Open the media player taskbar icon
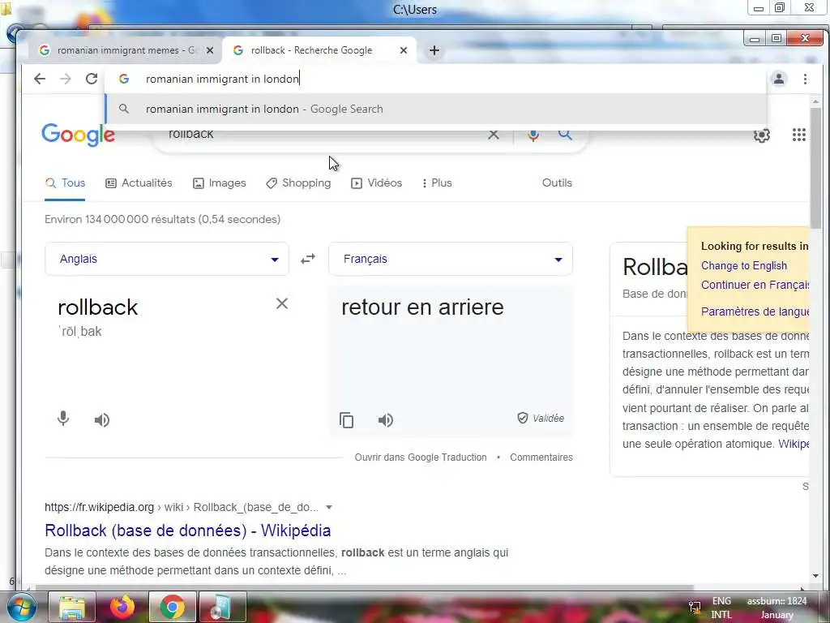Image resolution: width=830 pixels, height=623 pixels. pyautogui.click(x=222, y=607)
